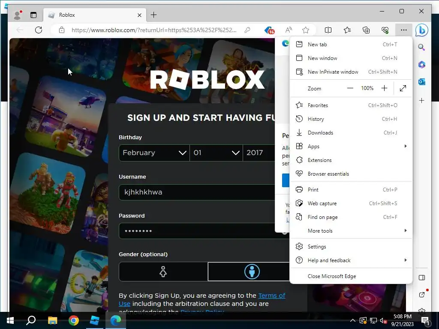Close the Settings and more ellipsis menu
Viewport: 439px width, 329px height.
tap(404, 30)
